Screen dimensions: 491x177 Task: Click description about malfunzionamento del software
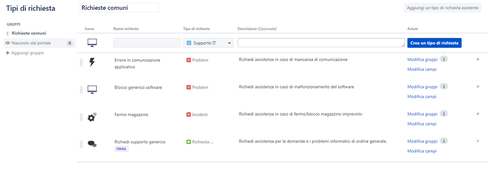click(x=296, y=87)
